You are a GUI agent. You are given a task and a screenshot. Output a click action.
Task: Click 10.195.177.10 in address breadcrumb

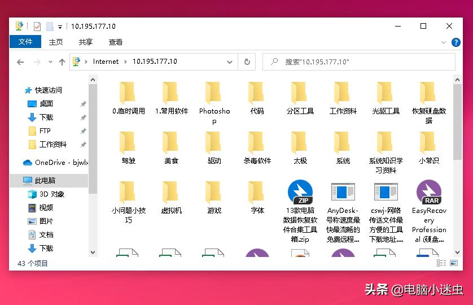155,62
